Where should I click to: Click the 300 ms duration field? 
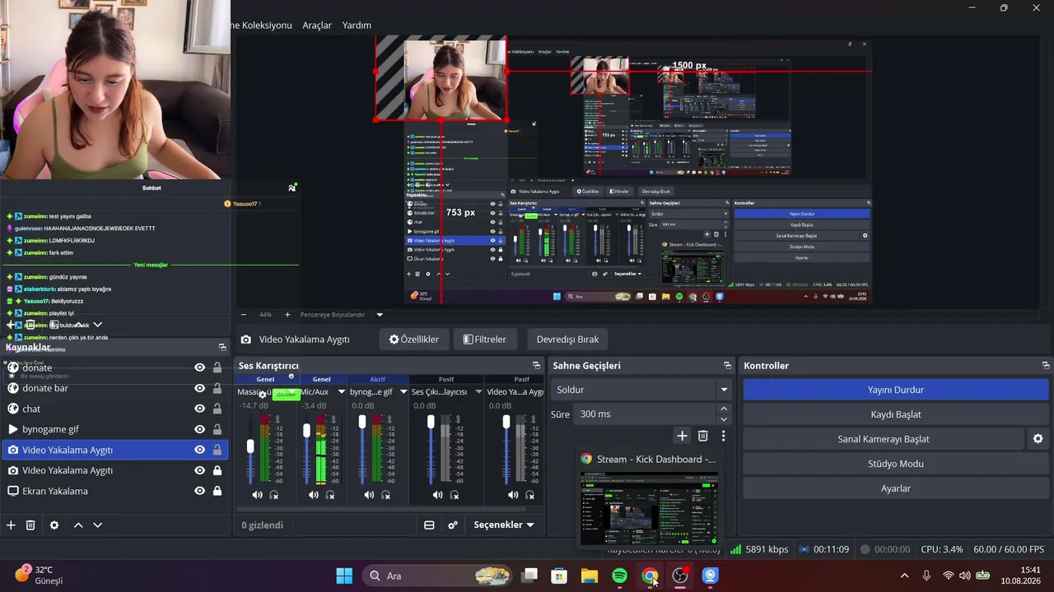click(645, 414)
